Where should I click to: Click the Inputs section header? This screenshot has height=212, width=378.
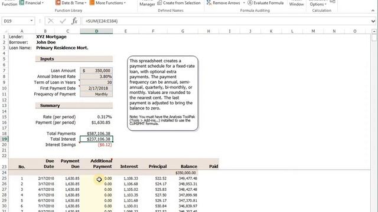(x=74, y=59)
